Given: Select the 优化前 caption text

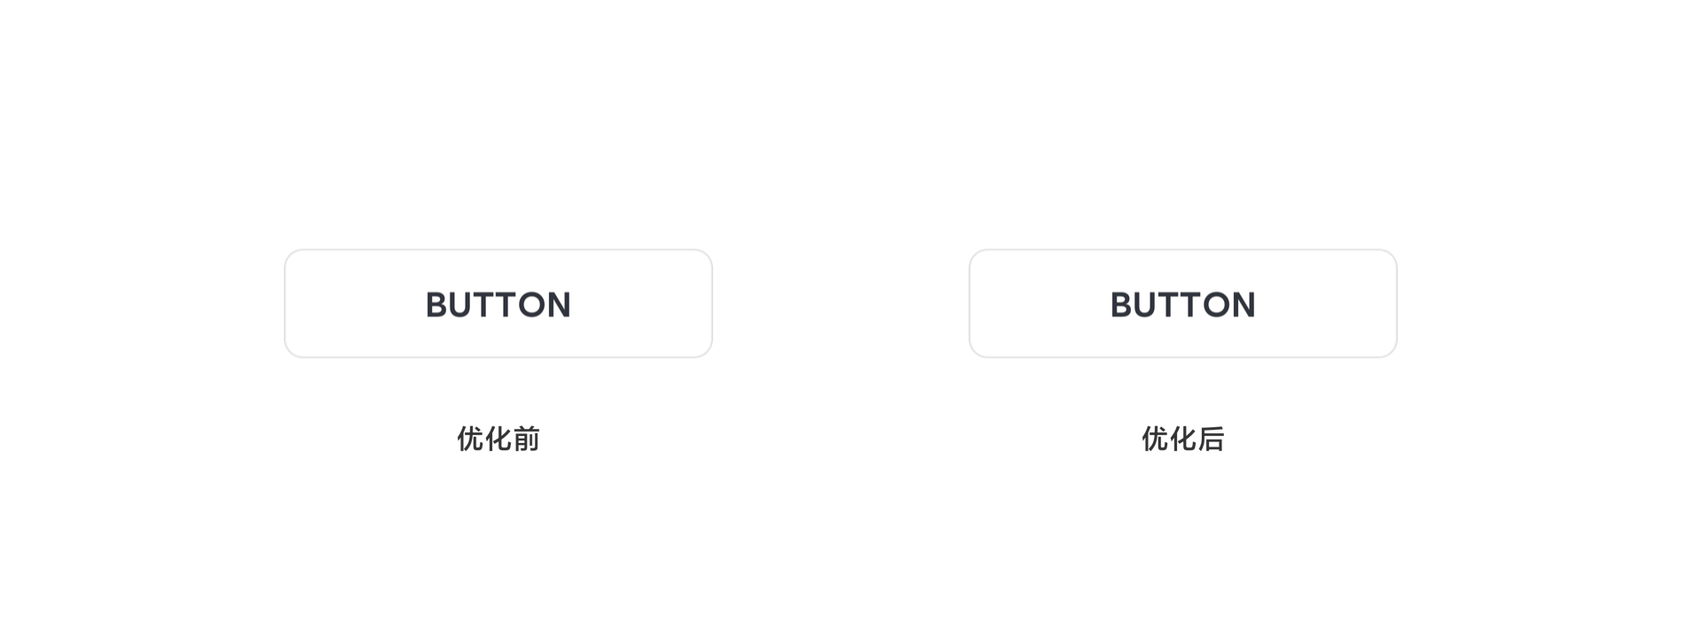Looking at the screenshot, I should (x=498, y=439).
